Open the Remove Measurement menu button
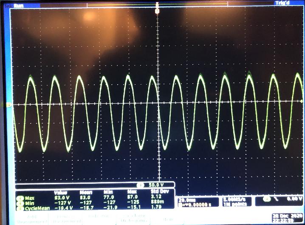Screen dimensions: 305x225 point(65,219)
